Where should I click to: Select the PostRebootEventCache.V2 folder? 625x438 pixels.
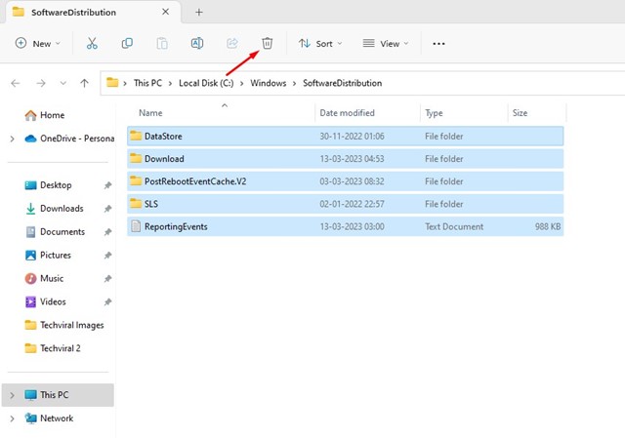(x=345, y=181)
